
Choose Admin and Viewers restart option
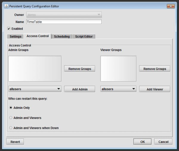coord(11,118)
